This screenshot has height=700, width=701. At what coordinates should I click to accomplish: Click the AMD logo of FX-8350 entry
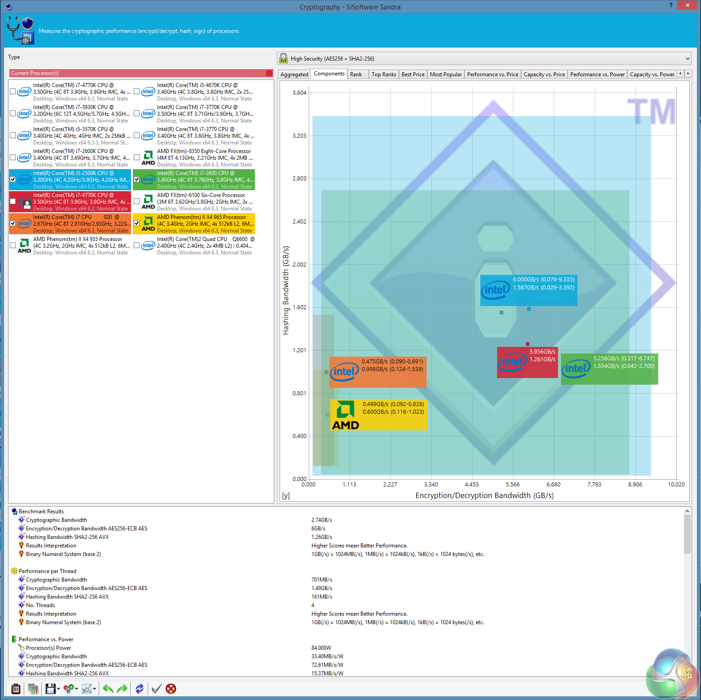pyautogui.click(x=148, y=157)
